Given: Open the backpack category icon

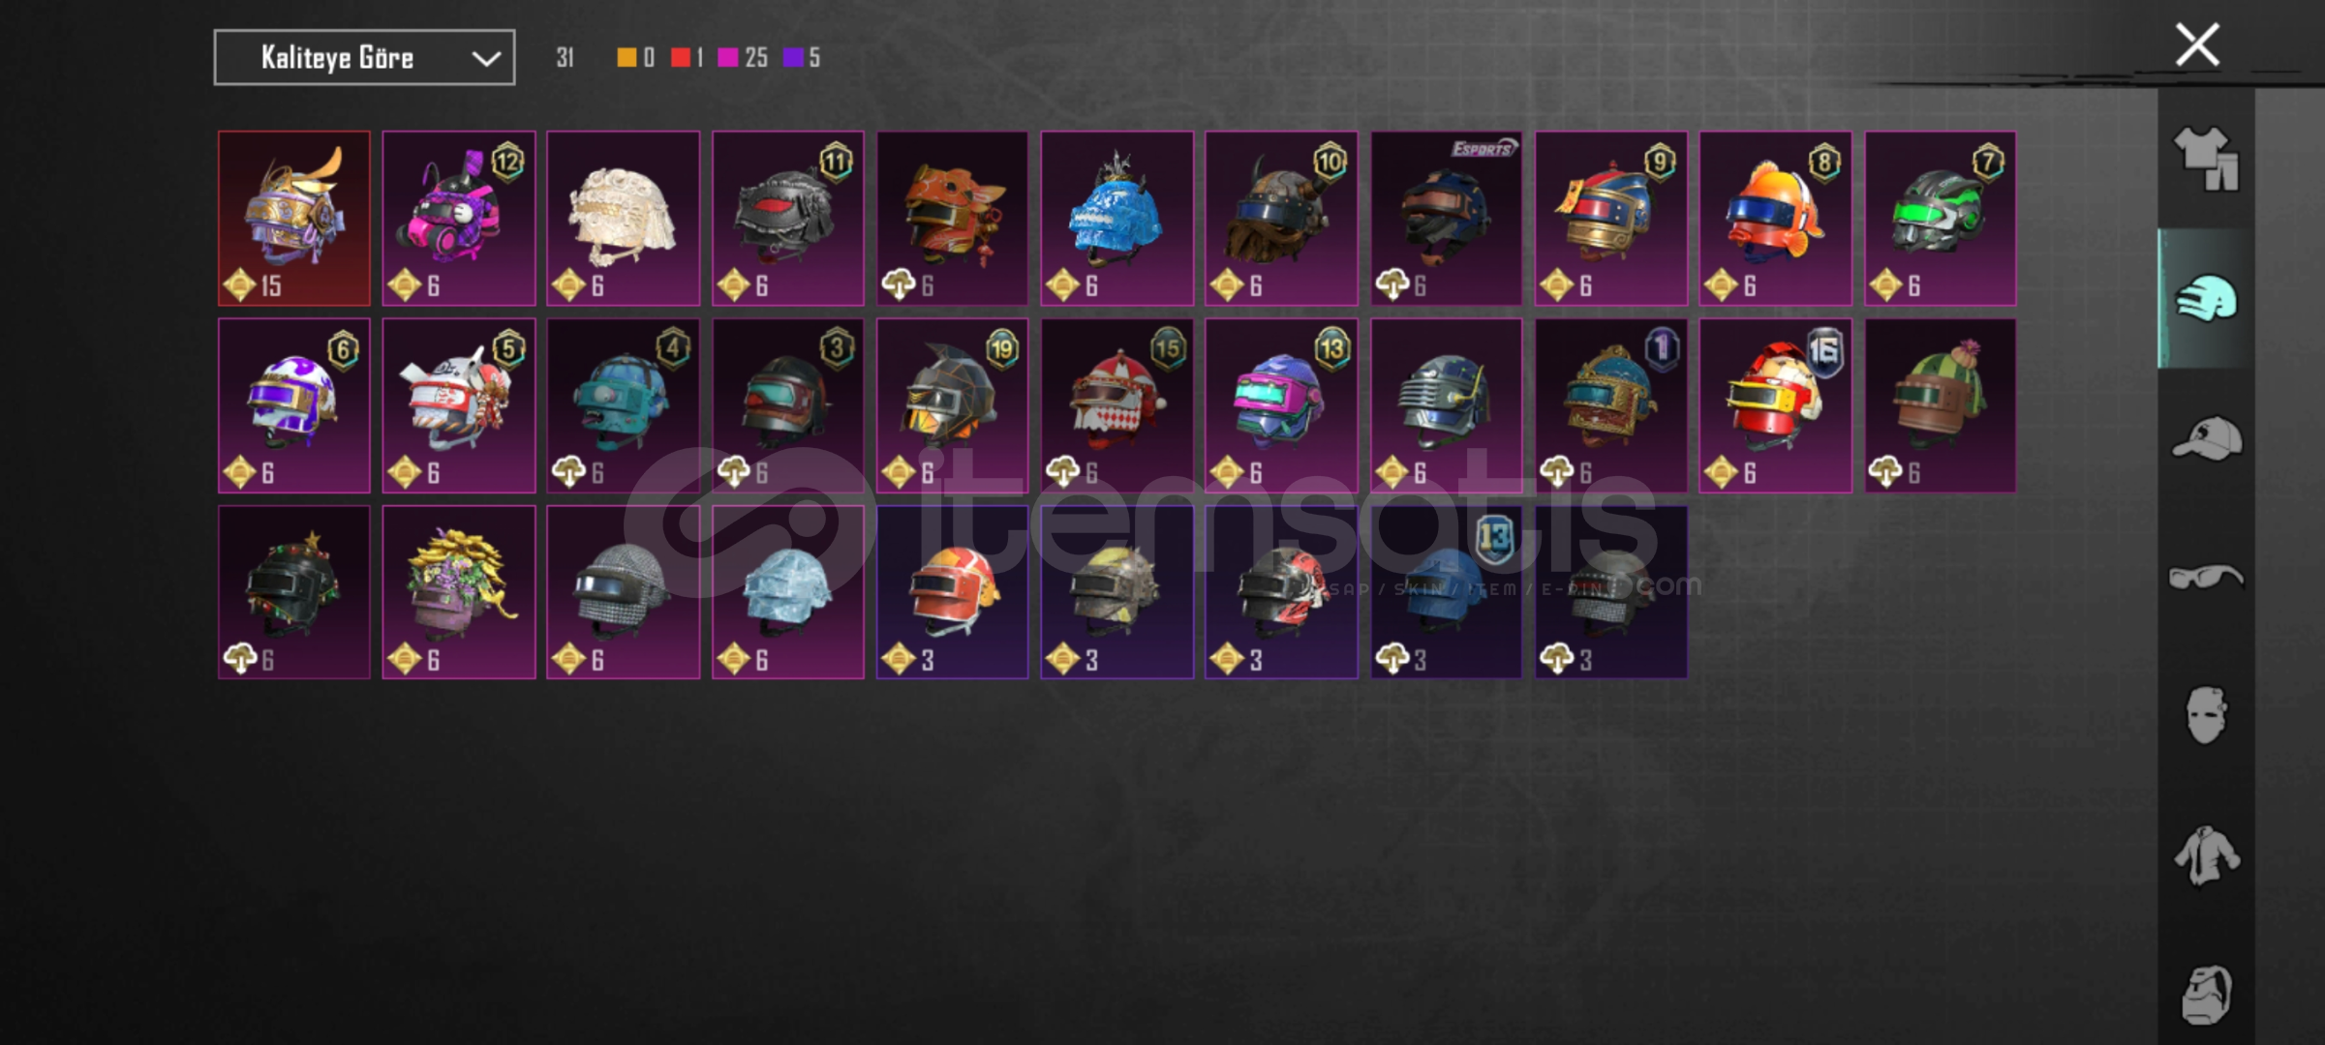Looking at the screenshot, I should [2207, 995].
